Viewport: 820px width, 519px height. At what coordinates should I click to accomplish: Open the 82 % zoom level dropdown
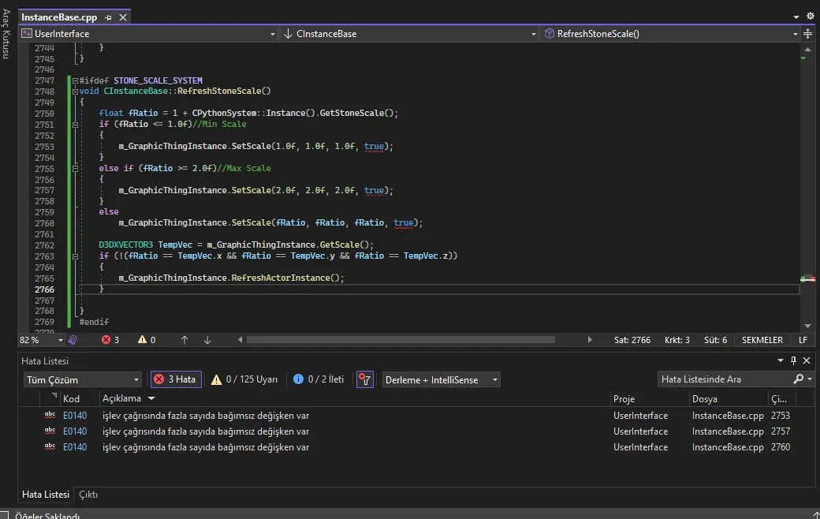[x=60, y=340]
